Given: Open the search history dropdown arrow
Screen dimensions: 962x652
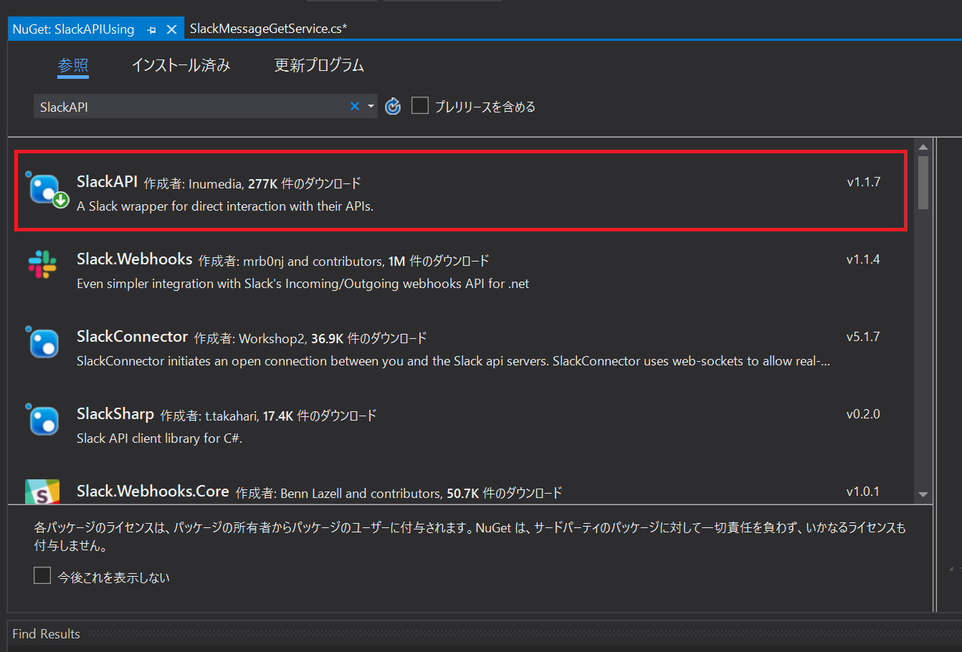Looking at the screenshot, I should (x=370, y=105).
